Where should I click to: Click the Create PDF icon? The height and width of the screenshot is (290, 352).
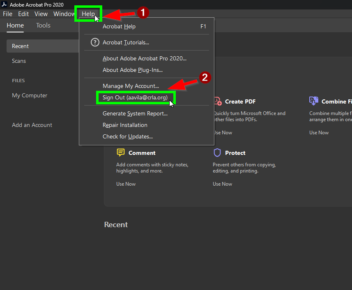218,101
